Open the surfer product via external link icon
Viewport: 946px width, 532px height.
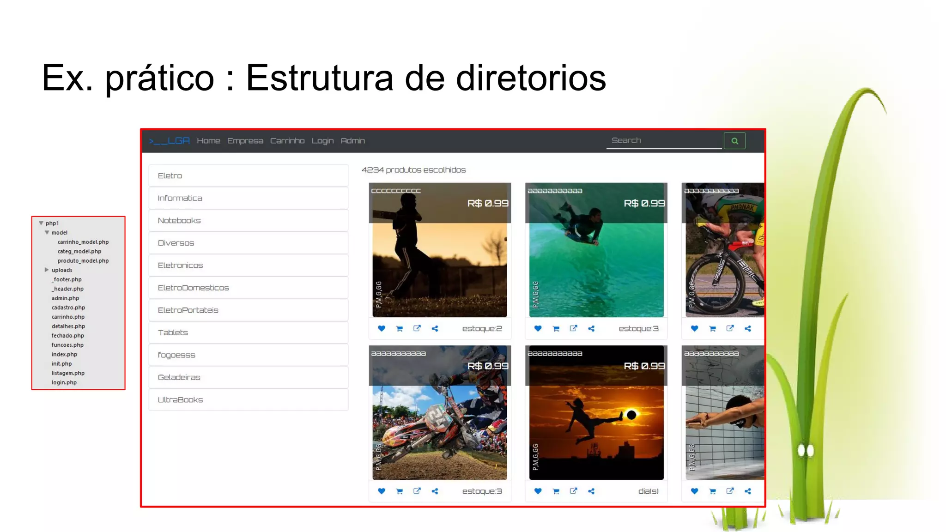(574, 328)
